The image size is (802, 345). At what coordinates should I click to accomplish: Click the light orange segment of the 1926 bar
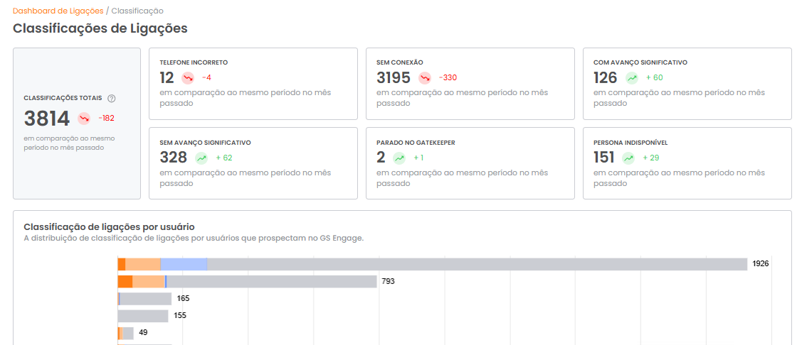pyautogui.click(x=143, y=264)
